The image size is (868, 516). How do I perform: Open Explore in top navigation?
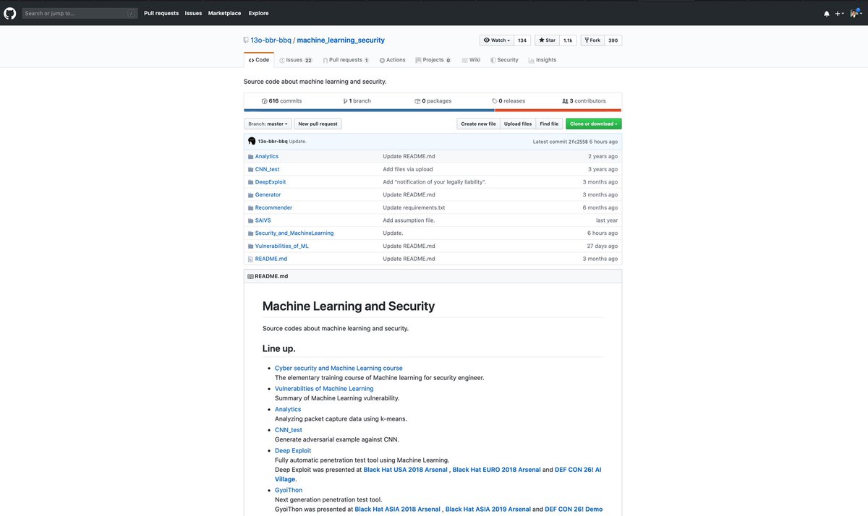(x=258, y=13)
